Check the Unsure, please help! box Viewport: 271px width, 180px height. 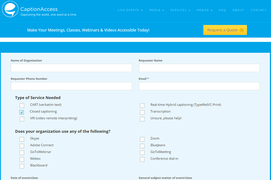coord(142,119)
